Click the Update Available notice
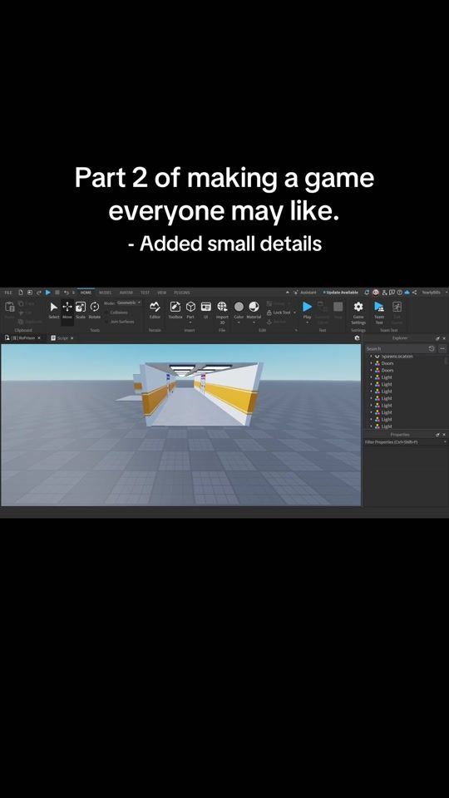 pos(341,293)
